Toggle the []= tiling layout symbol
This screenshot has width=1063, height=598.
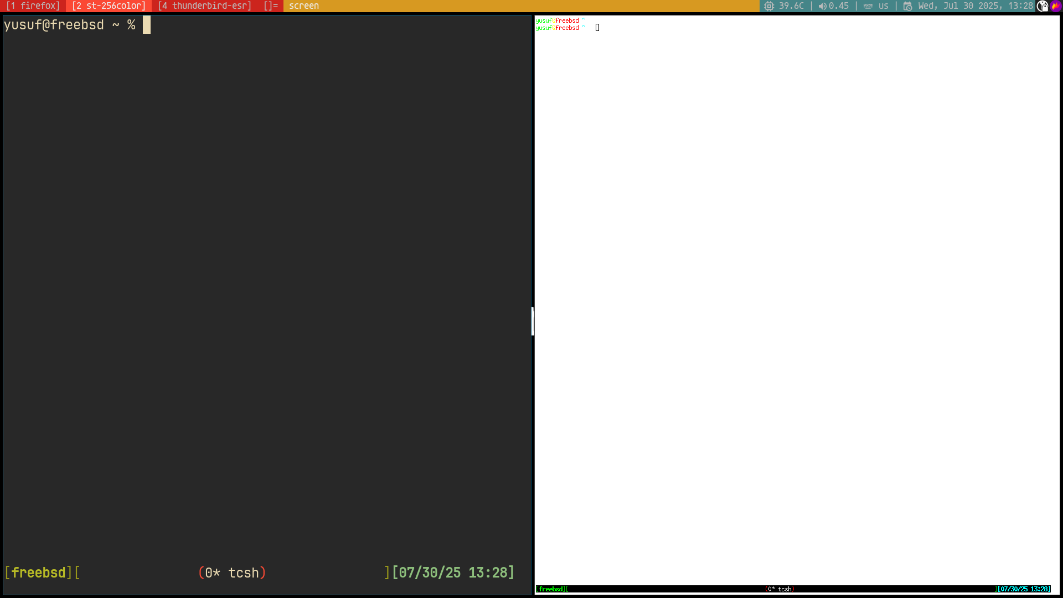tap(271, 6)
